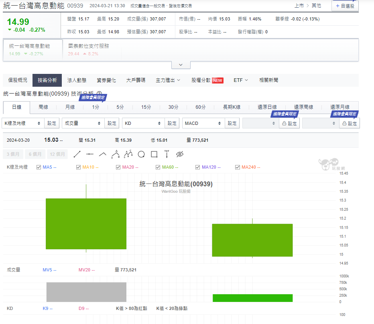Select the rectangle drawing tool

pyautogui.click(x=154, y=154)
